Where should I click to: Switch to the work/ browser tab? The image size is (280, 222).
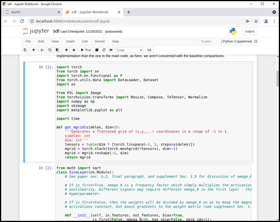click(x=32, y=12)
